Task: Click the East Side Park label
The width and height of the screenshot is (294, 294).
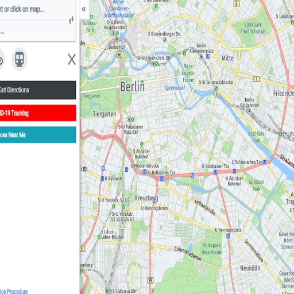Action: tap(256, 137)
